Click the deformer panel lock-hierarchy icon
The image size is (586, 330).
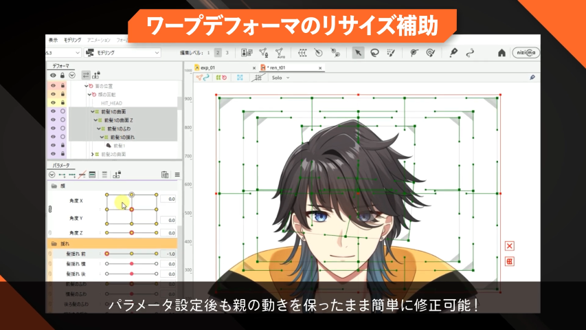click(96, 75)
